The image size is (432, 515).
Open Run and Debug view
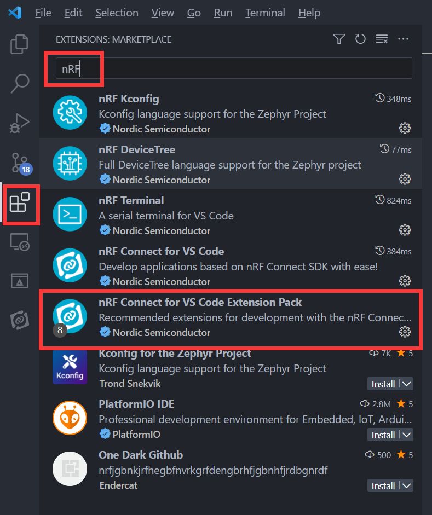pos(19,124)
